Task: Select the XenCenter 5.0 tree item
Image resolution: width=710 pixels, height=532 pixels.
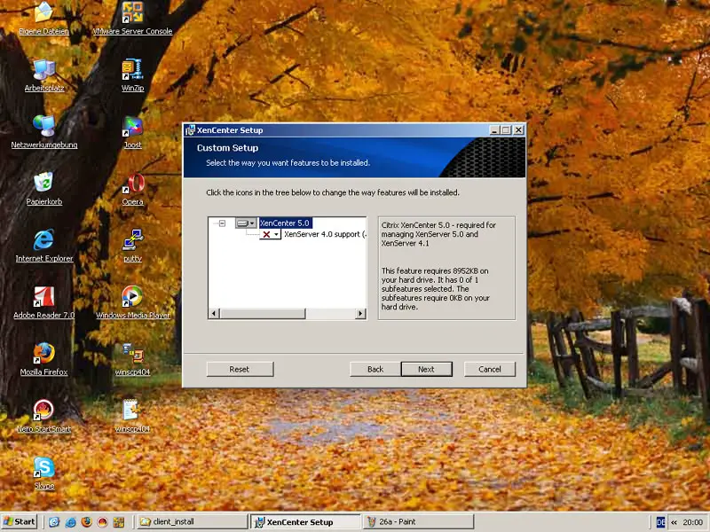Action: [x=285, y=223]
